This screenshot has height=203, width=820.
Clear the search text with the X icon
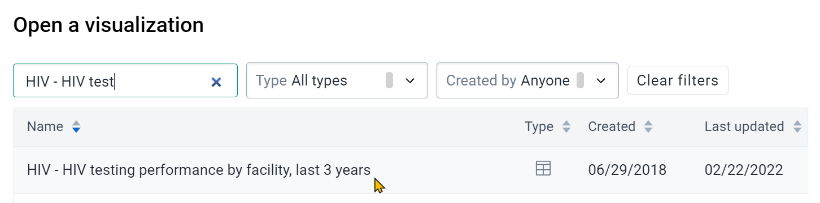216,82
